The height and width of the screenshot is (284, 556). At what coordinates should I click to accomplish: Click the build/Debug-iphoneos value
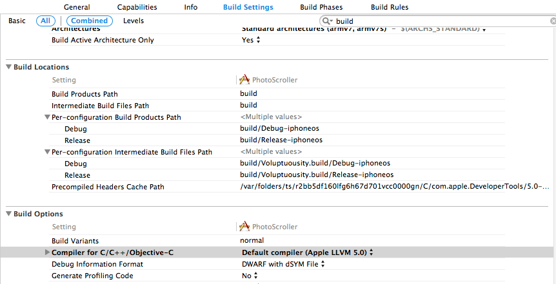[280, 129]
